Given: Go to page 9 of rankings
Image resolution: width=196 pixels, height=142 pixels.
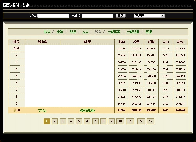Looking at the screenshot, I should pyautogui.click(x=112, y=121).
